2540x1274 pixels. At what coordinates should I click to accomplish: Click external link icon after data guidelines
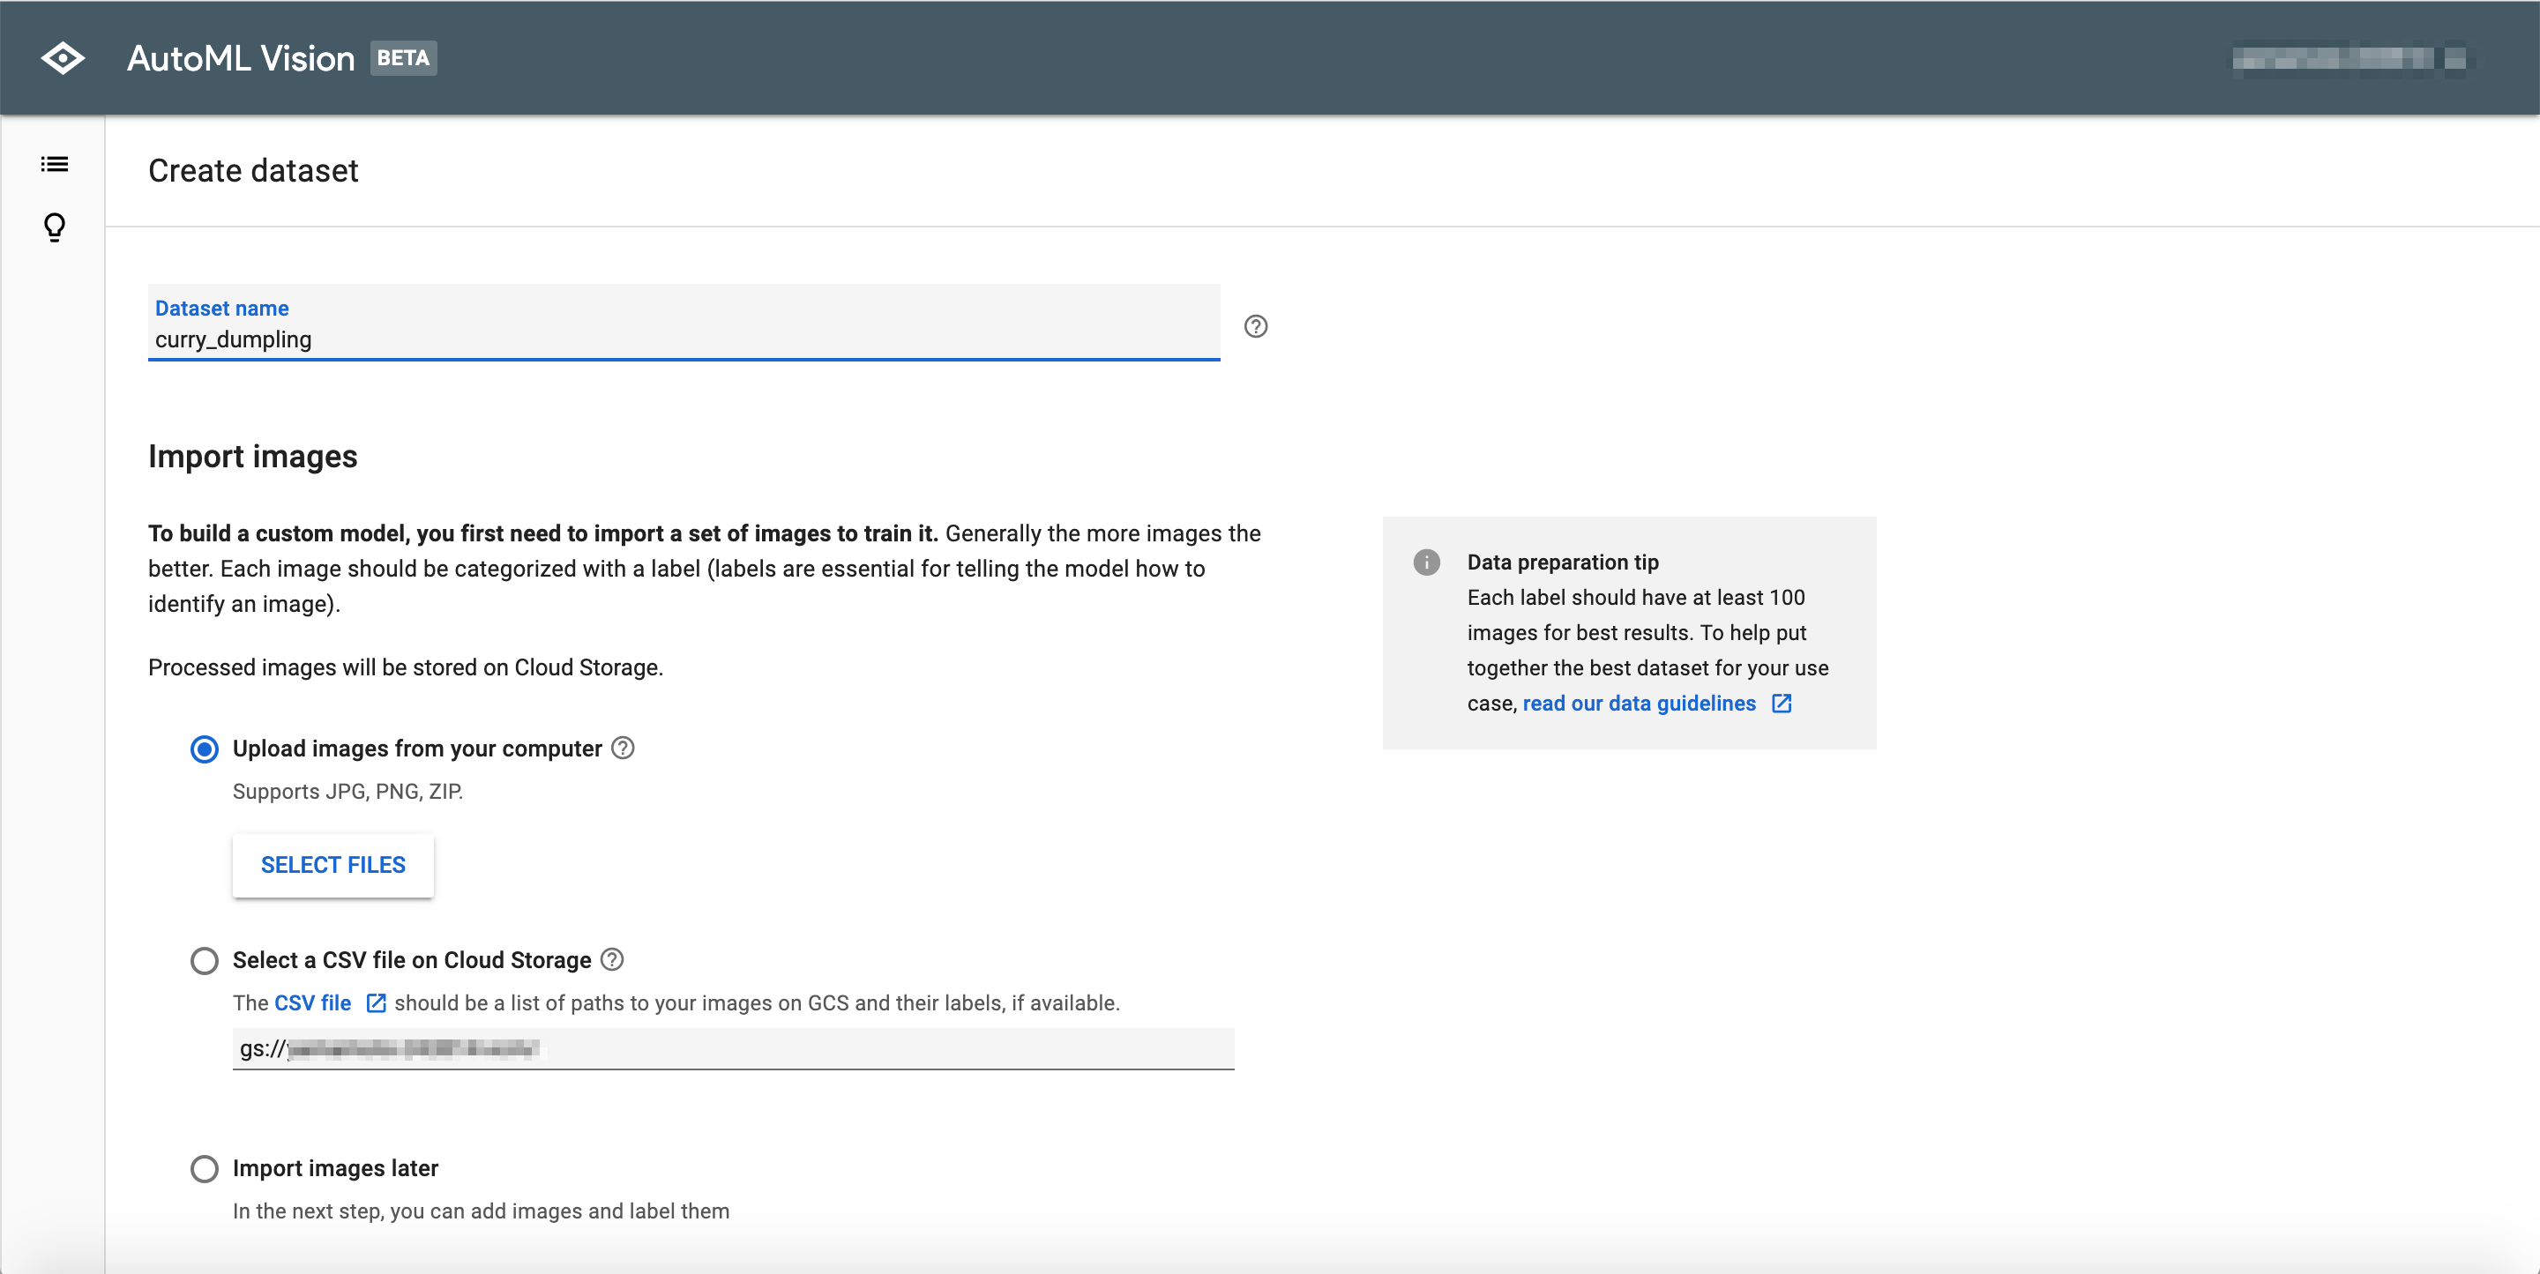pos(1782,703)
